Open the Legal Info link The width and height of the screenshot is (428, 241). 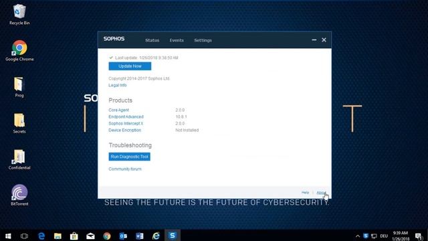(x=118, y=85)
